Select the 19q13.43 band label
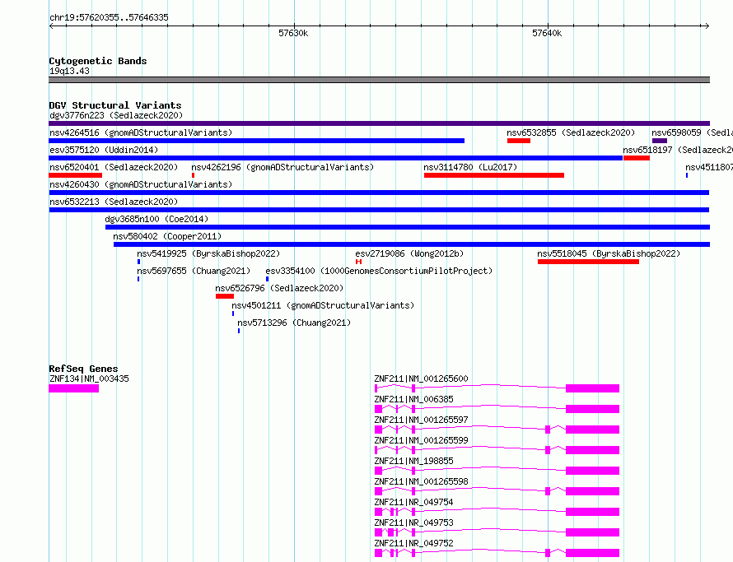The height and width of the screenshot is (562, 733). [x=69, y=71]
